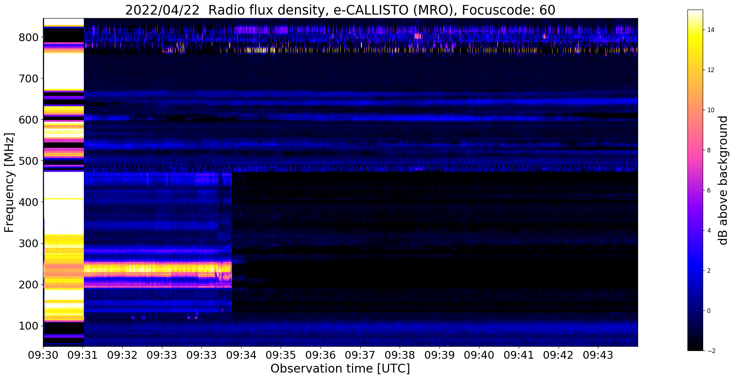
Task: Click the bright yellow emission band near 240 MHz
Action: coord(157,268)
